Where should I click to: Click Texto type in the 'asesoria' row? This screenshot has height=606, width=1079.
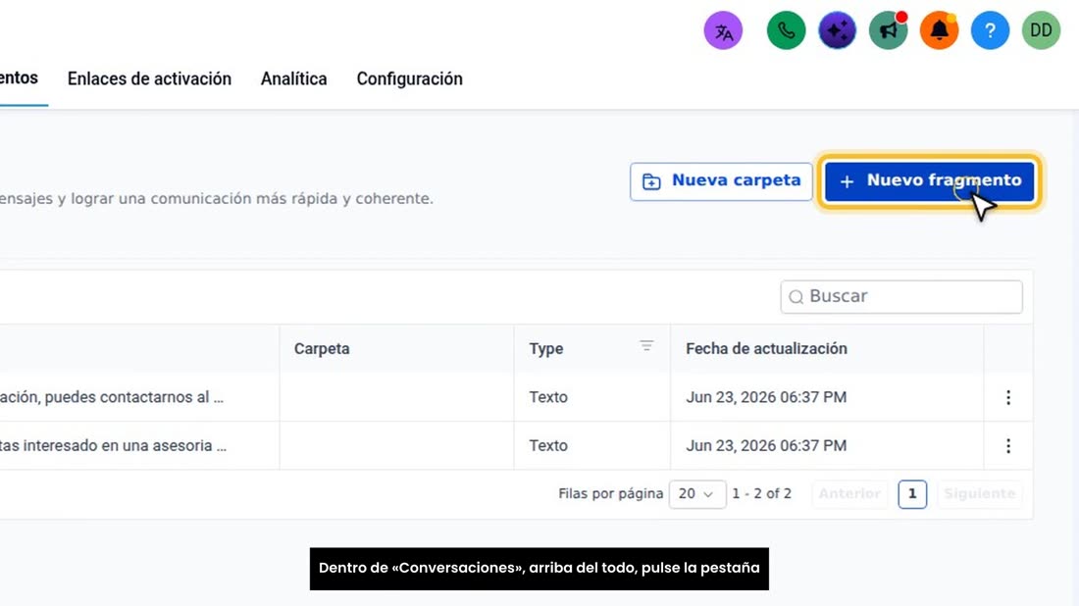click(x=548, y=446)
